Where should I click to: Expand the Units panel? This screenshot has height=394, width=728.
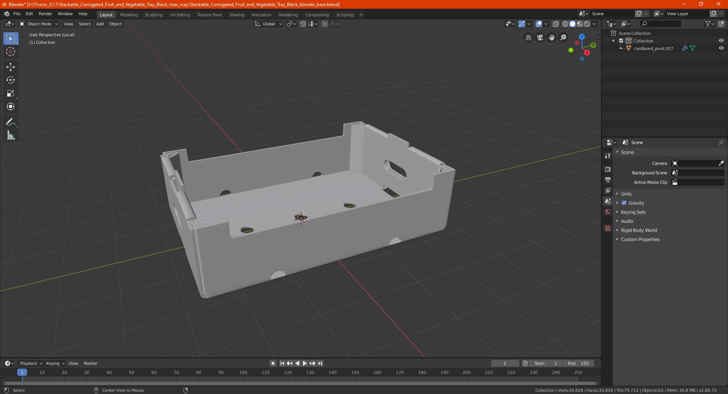coord(626,194)
